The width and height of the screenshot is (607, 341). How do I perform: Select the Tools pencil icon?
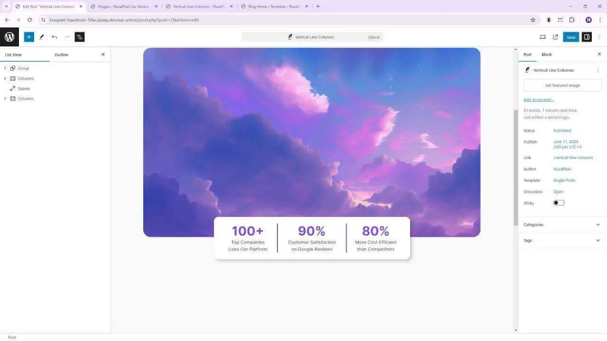pyautogui.click(x=42, y=37)
